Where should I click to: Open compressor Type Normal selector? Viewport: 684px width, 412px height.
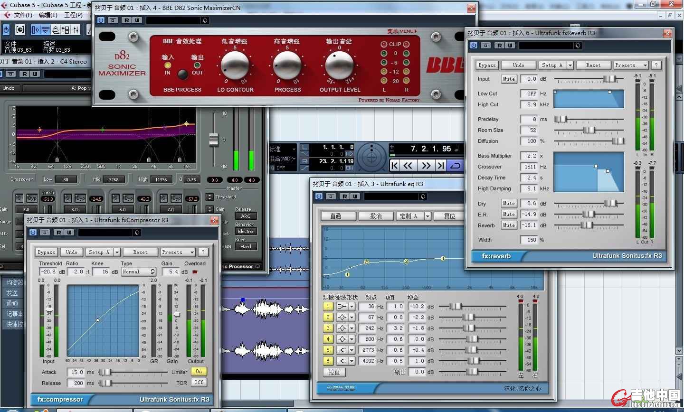coord(138,272)
